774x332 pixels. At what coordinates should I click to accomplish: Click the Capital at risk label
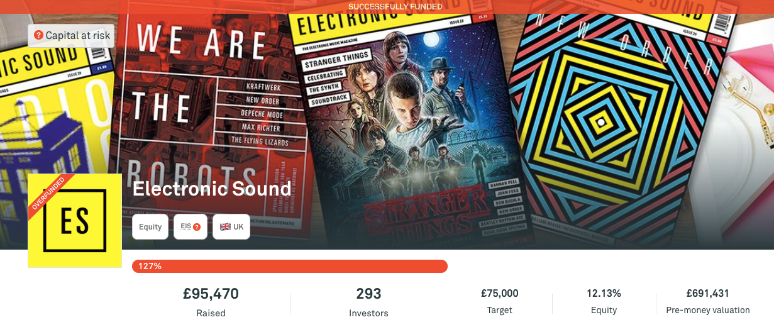click(71, 36)
